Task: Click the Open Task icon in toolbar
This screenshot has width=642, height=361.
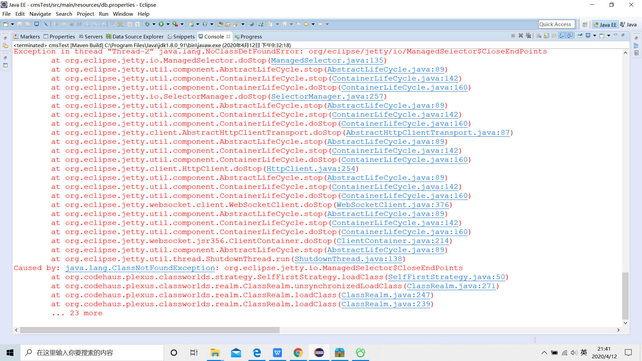Action: coord(228,24)
